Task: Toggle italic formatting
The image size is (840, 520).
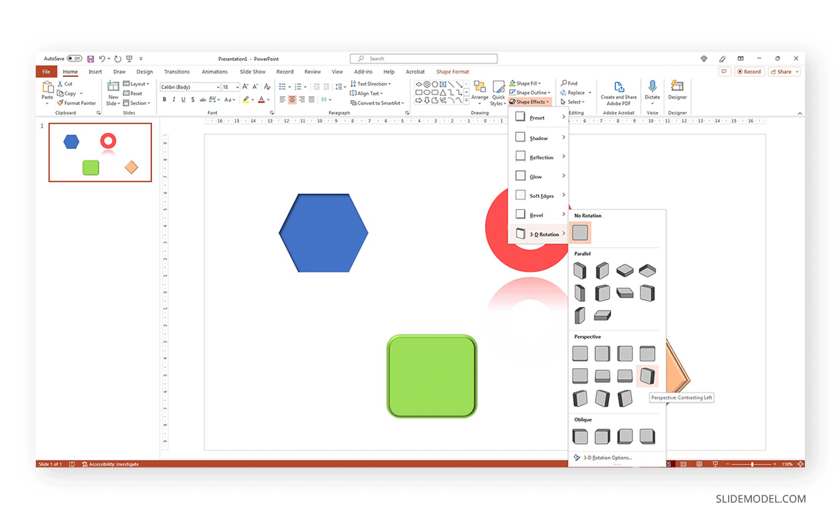Action: click(x=174, y=99)
